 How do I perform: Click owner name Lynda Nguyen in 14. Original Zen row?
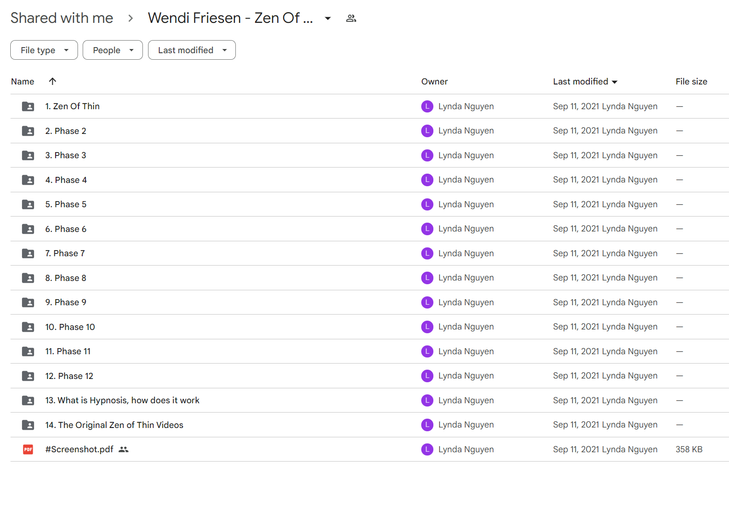click(x=466, y=425)
